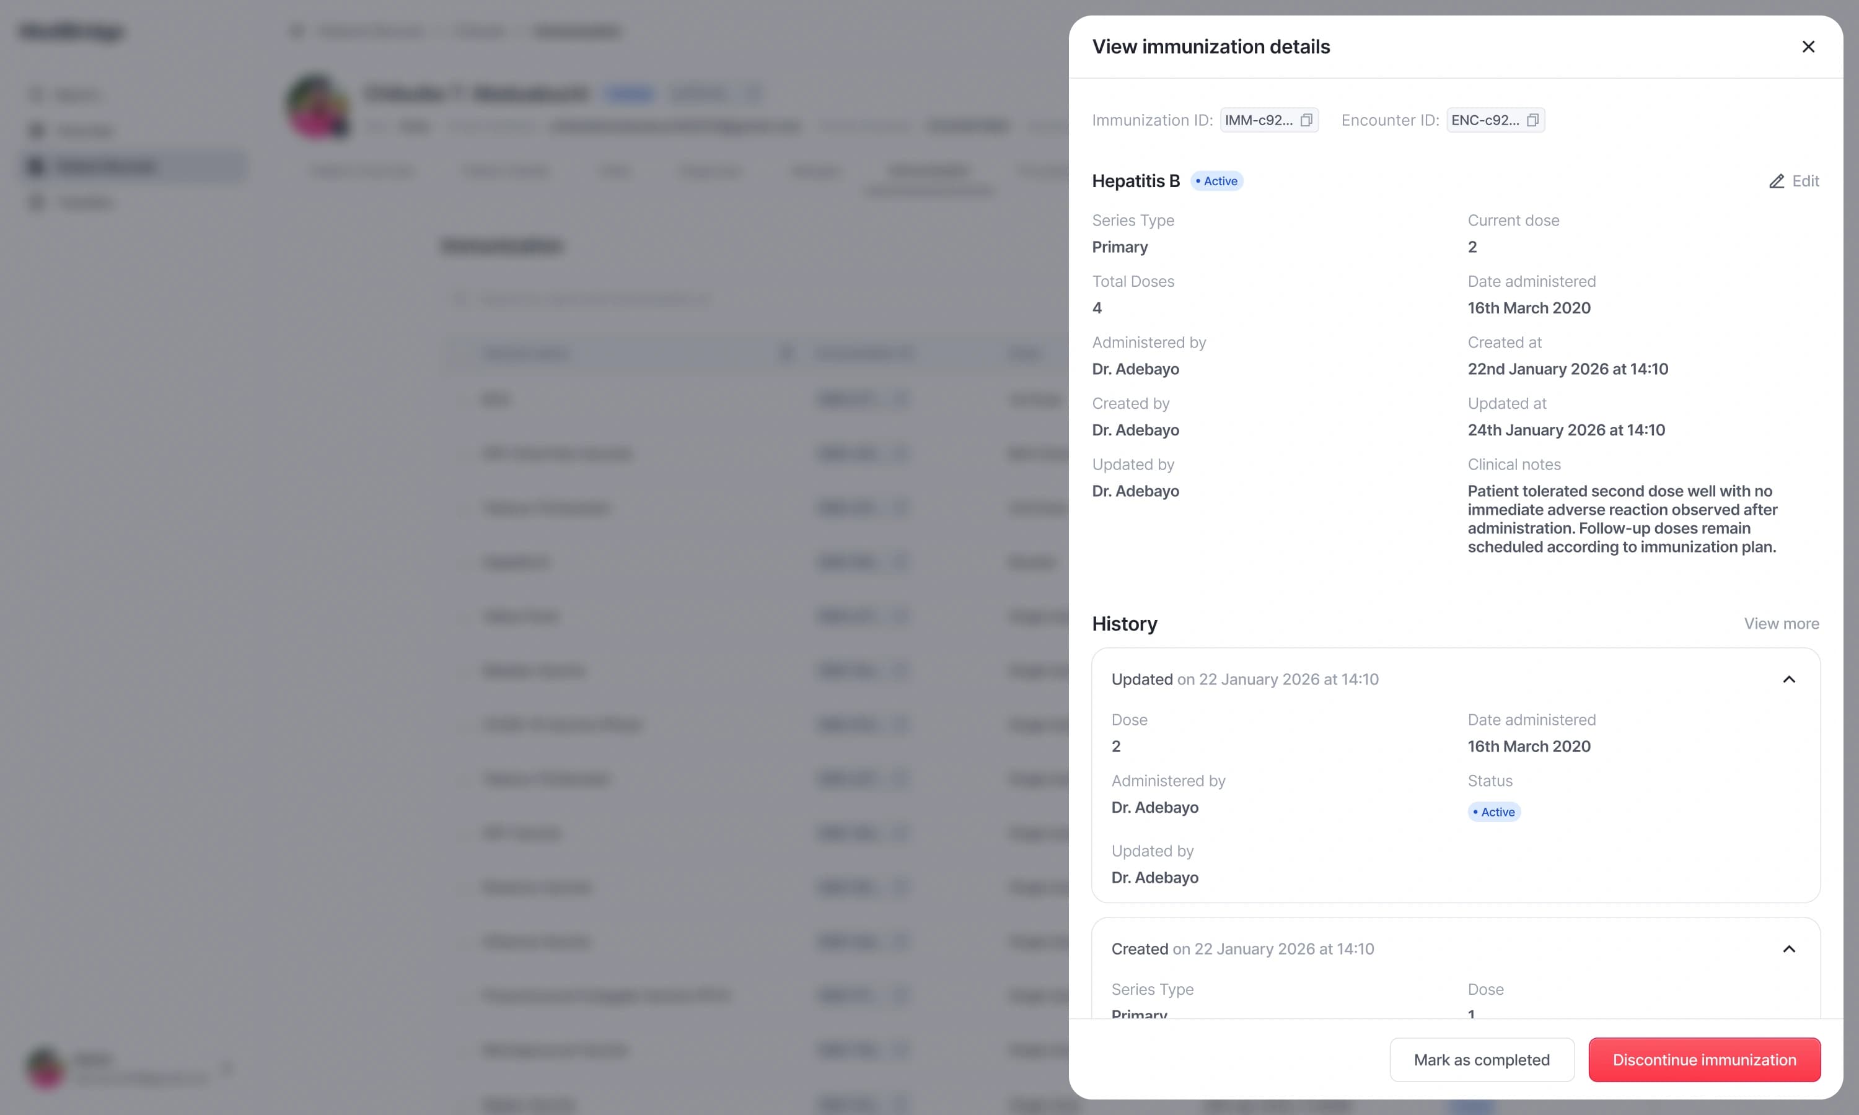Viewport: 1859px width, 1115px height.
Task: Click the Hepatitis B heading
Action: click(1135, 181)
